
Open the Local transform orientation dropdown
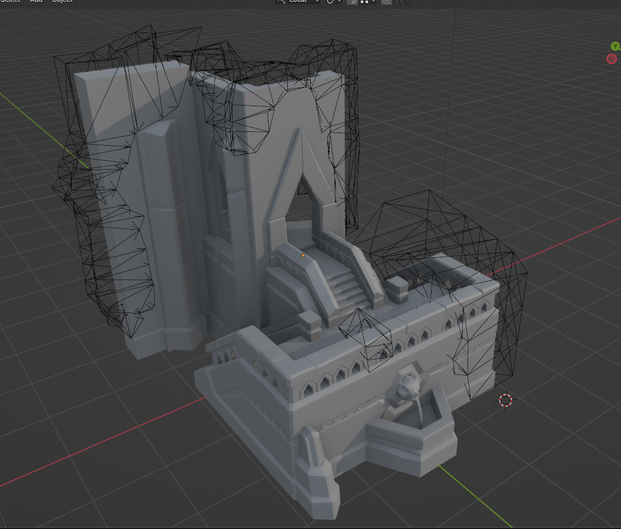[x=298, y=2]
